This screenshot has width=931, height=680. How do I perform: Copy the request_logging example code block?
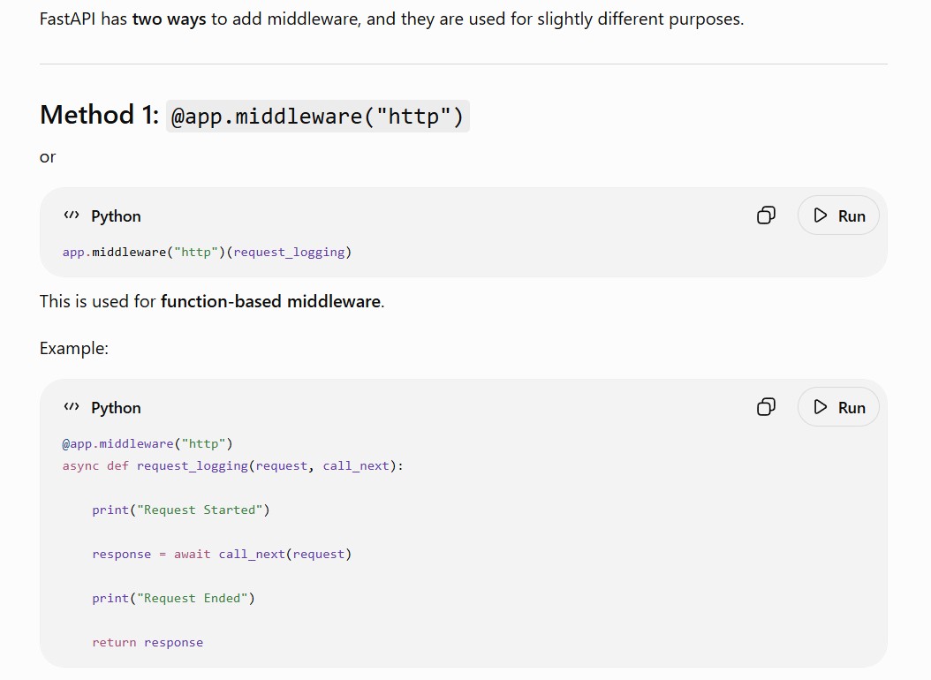(x=766, y=407)
